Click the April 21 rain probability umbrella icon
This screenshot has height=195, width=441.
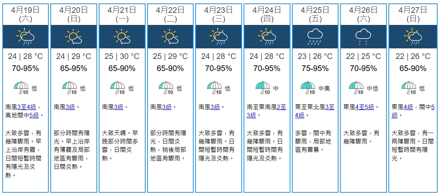tap(118, 88)
